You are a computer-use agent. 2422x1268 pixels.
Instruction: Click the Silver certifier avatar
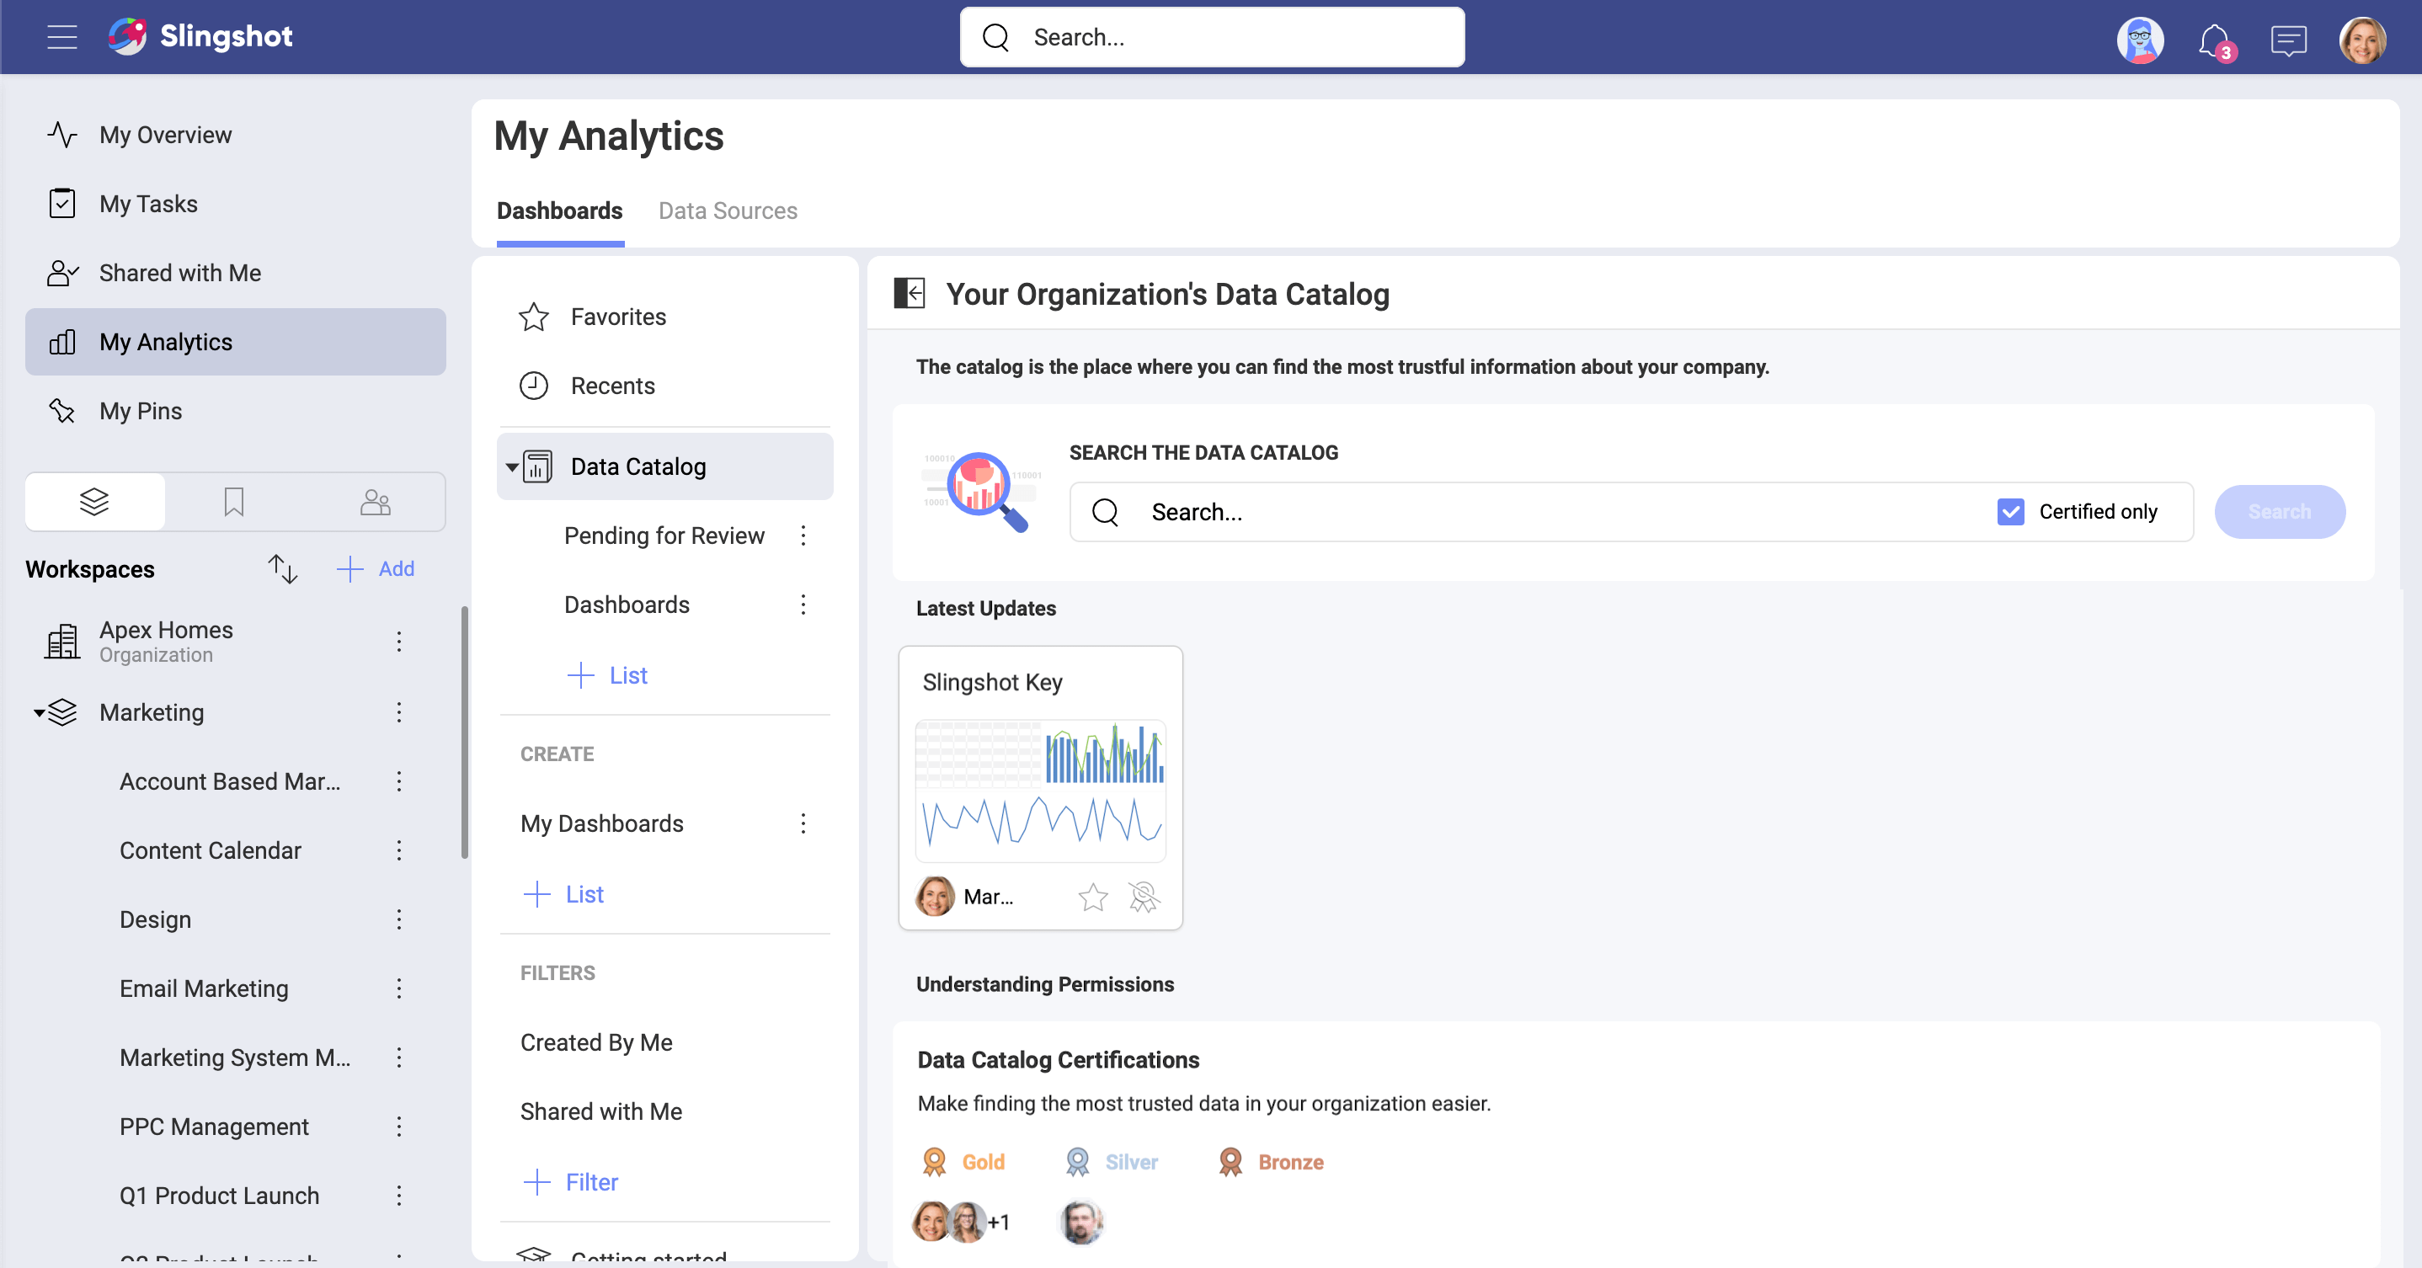pyautogui.click(x=1081, y=1222)
